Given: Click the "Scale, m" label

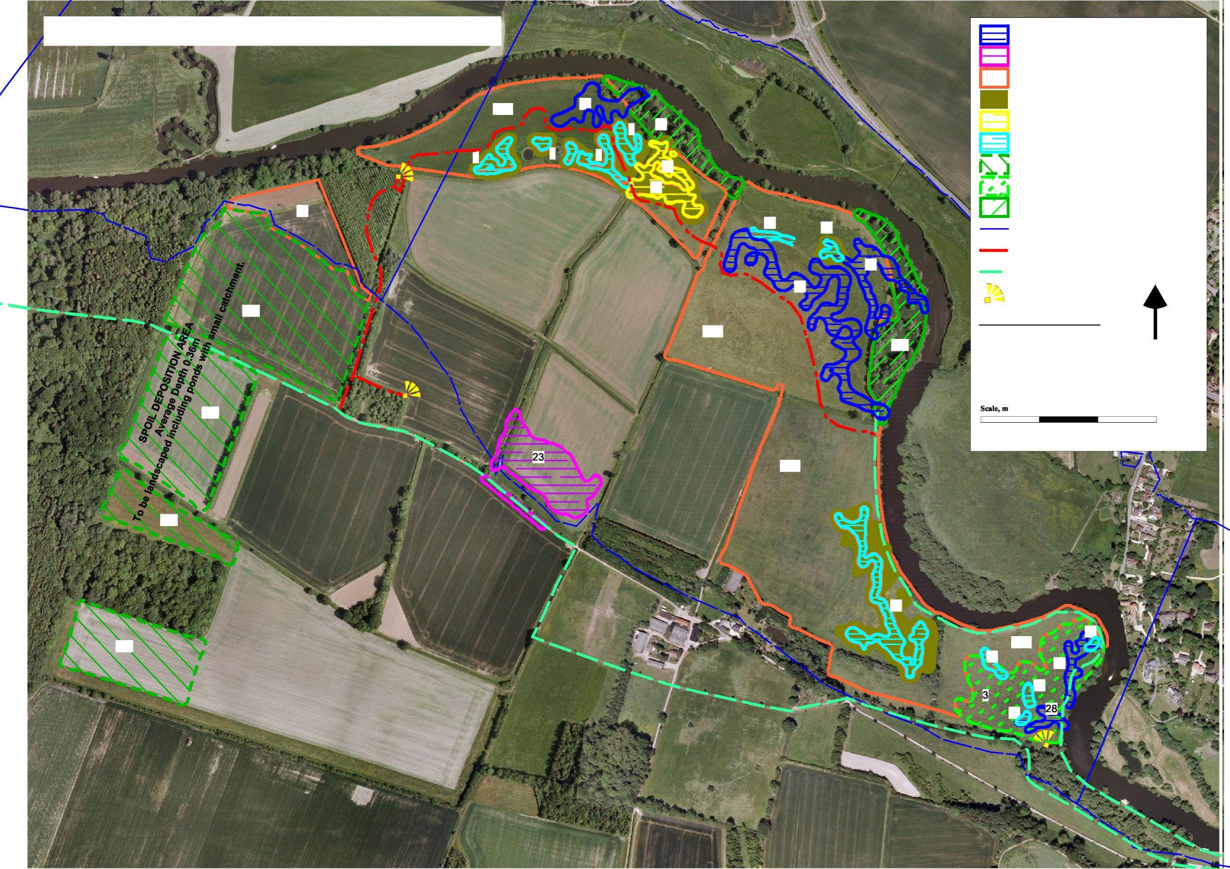Looking at the screenshot, I should 994,408.
